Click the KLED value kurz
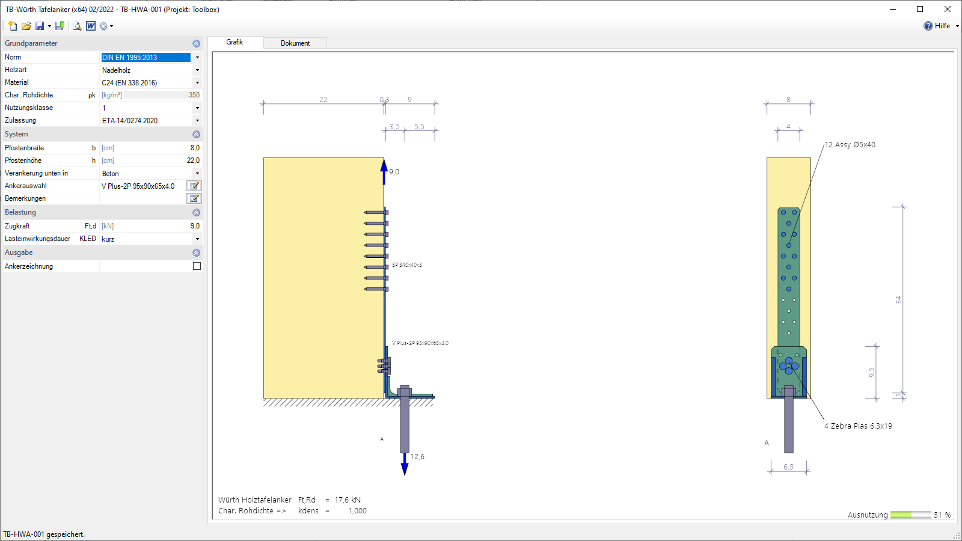Image resolution: width=962 pixels, height=541 pixels. [x=108, y=239]
